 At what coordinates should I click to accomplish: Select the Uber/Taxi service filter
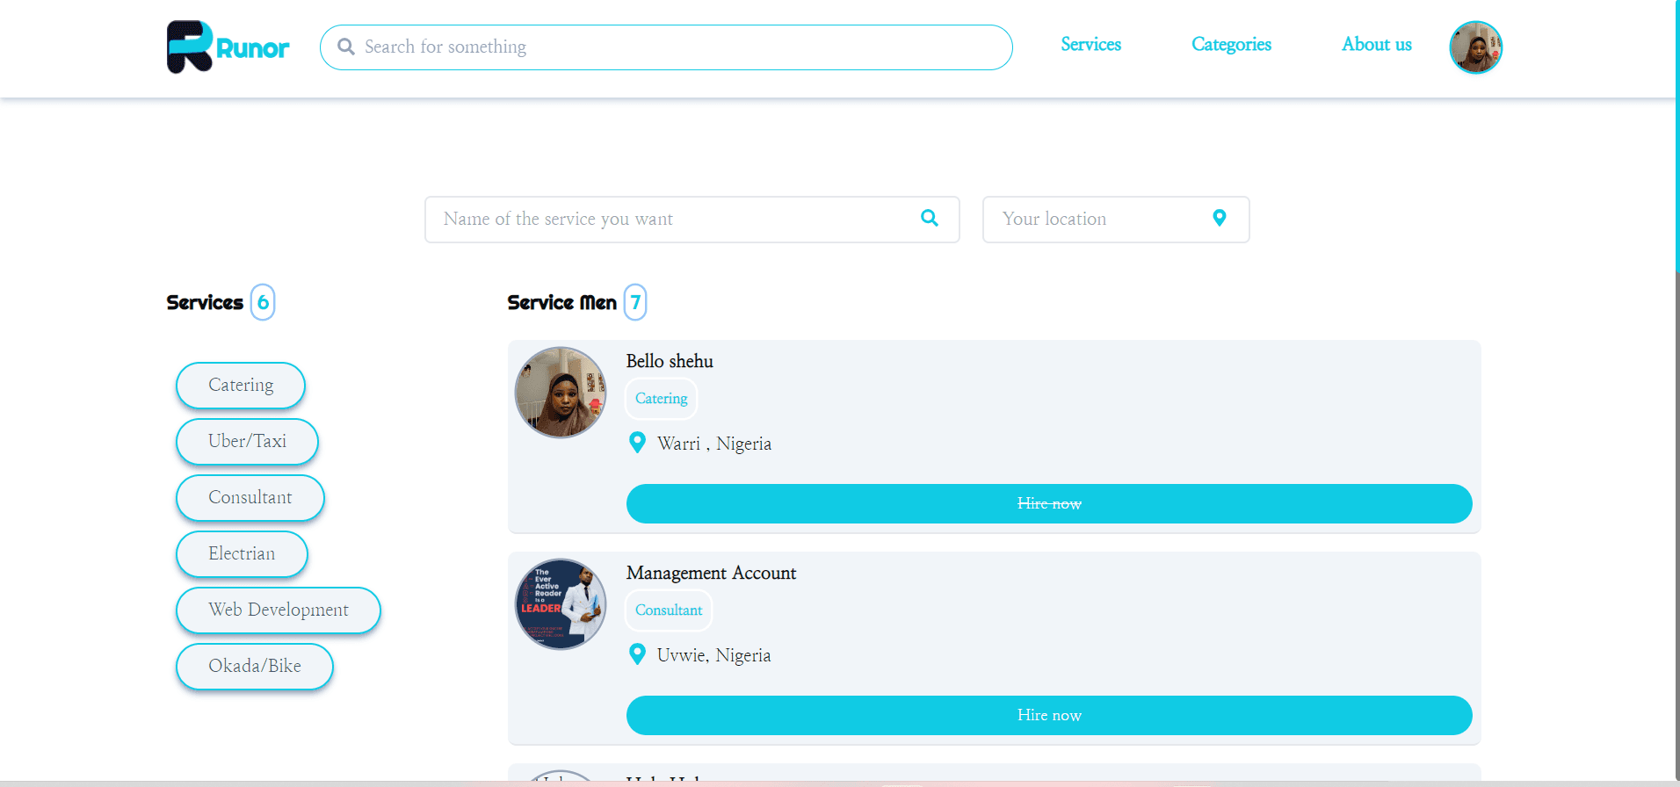pyautogui.click(x=247, y=442)
